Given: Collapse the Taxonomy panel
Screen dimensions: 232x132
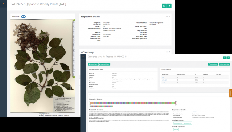Looking at the screenshot, I should click(x=167, y=52).
